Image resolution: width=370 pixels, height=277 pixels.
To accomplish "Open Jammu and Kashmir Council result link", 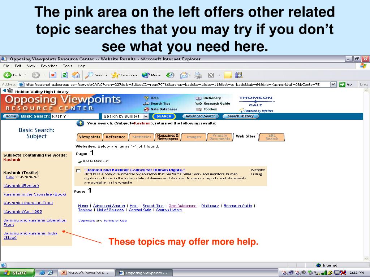I will click(135, 170).
